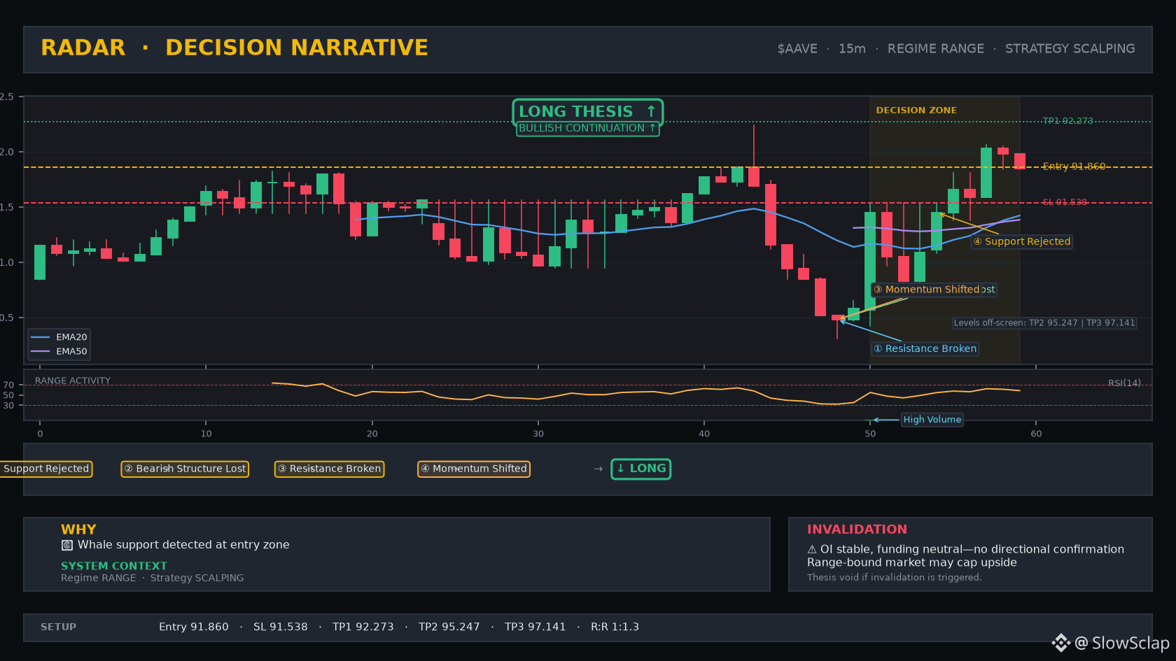The height and width of the screenshot is (661, 1176).
Task: Click TP3 97.141 in the SETUP row
Action: pyautogui.click(x=535, y=627)
